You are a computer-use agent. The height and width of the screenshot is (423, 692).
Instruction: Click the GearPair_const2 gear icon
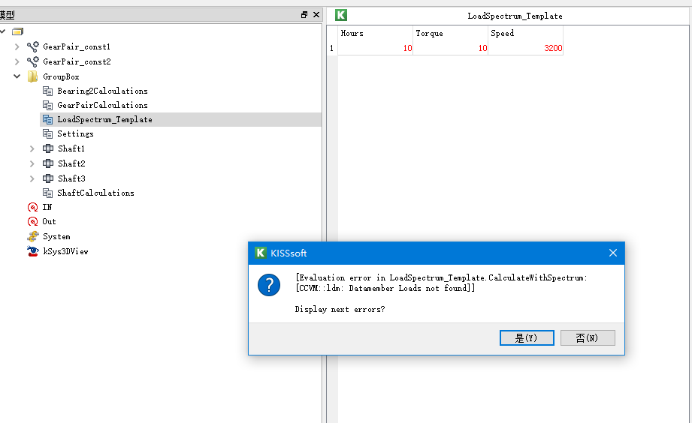tap(32, 61)
